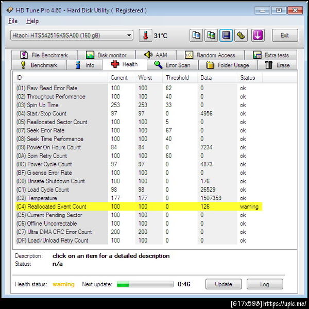The width and height of the screenshot is (309, 309).
Task: Click the data value 26529
Action: 208,190
